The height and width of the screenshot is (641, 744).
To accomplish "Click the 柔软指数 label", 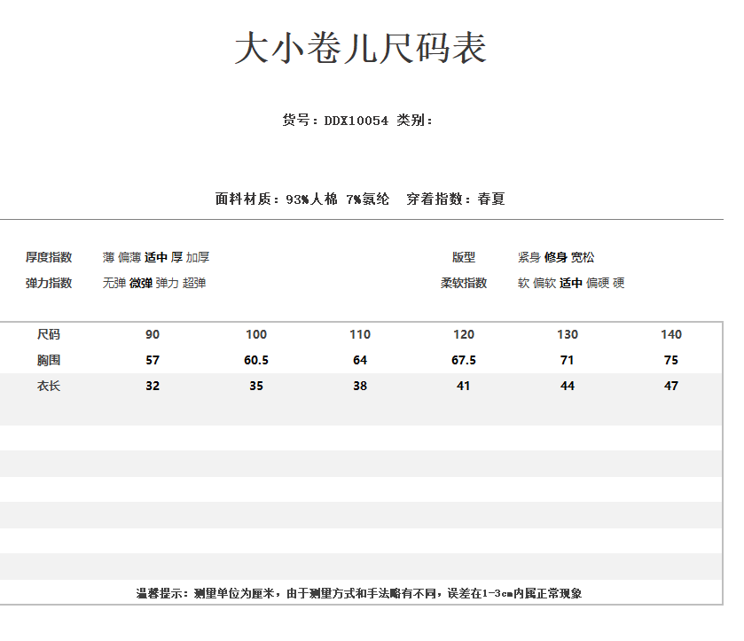I will coord(464,283).
